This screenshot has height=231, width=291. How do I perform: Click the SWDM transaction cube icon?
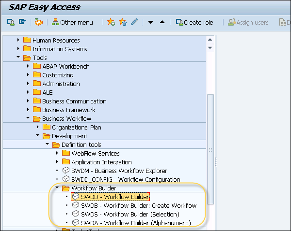66,170
